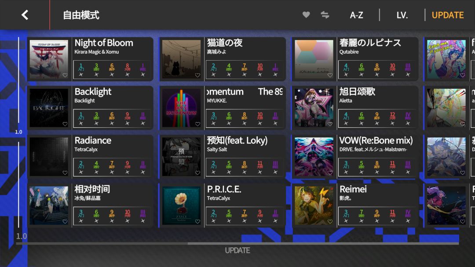Filter songs by favorites heart icon
Viewport: 475px width, 267px height.
pos(306,14)
